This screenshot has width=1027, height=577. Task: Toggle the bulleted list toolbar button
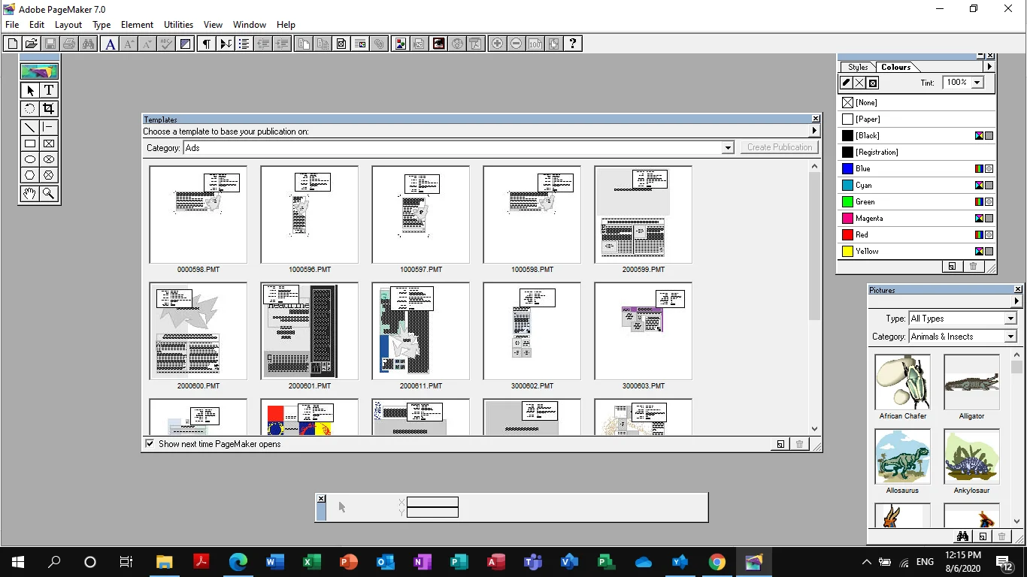[244, 43]
